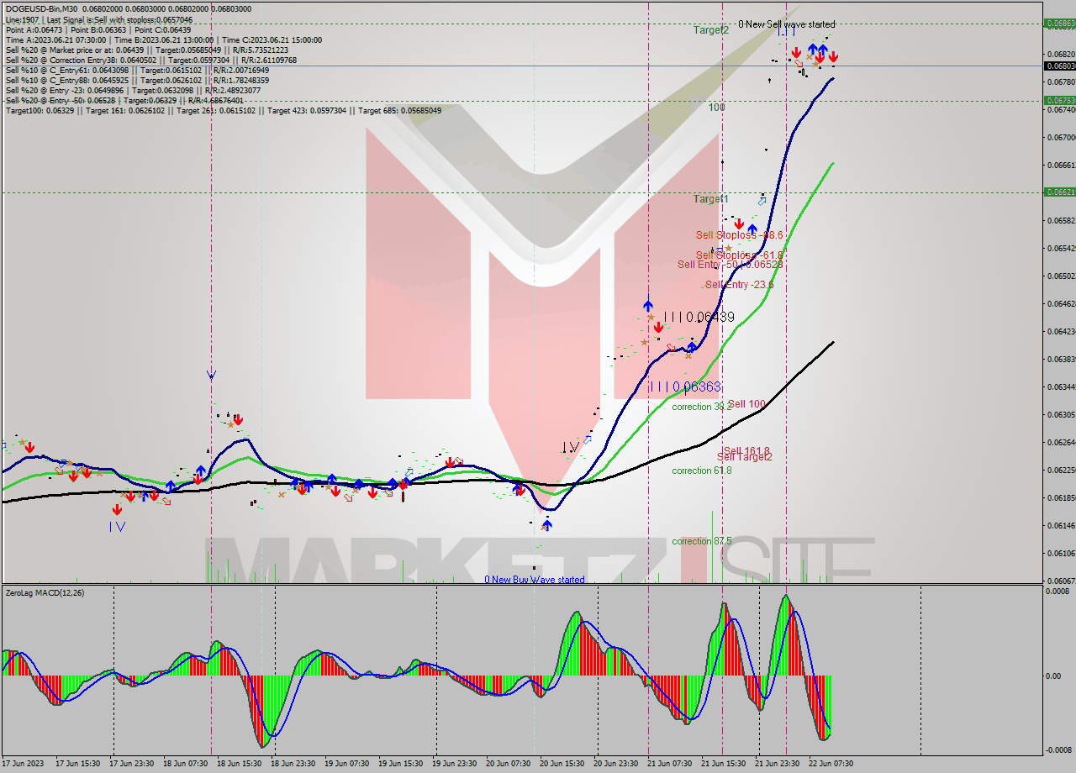1076x773 pixels.
Task: Click the 'Target100: 0.06329' targets line
Action: tap(224, 110)
